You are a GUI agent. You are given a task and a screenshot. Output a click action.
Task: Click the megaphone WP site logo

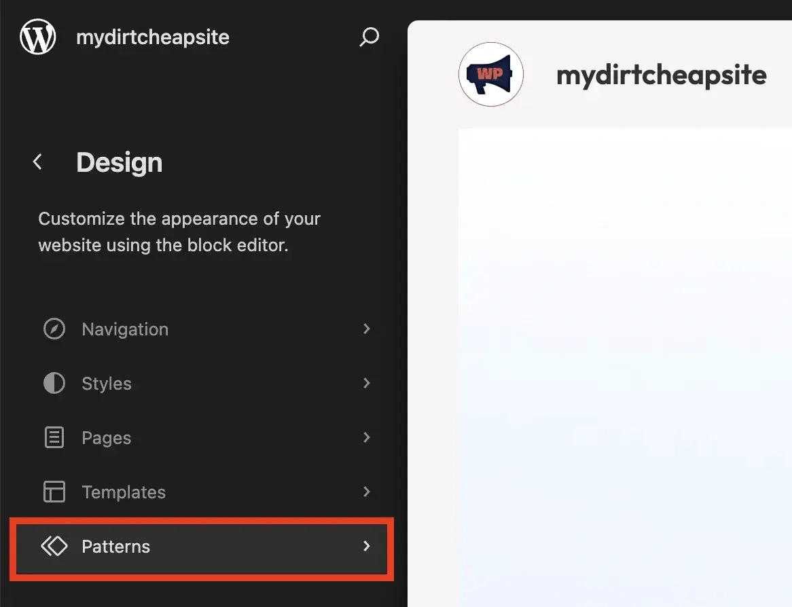pos(490,74)
